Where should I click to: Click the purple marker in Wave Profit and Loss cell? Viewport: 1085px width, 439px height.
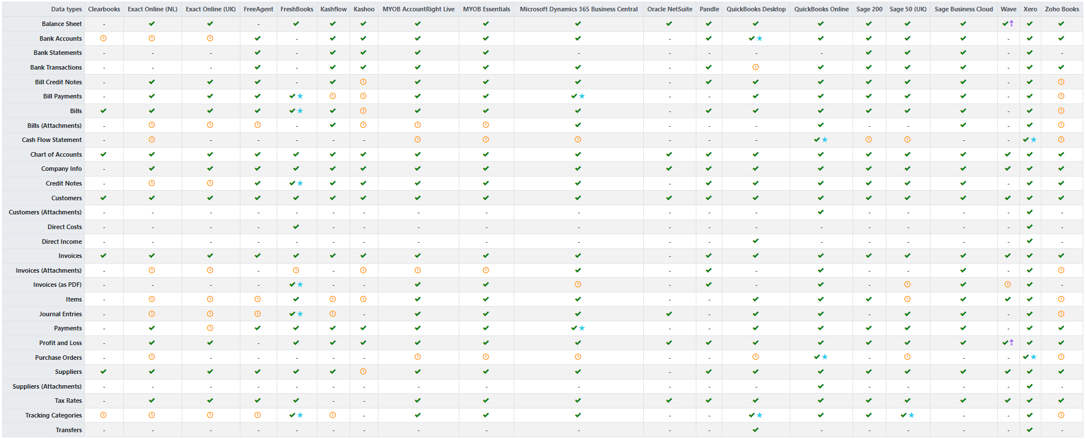pos(1011,343)
